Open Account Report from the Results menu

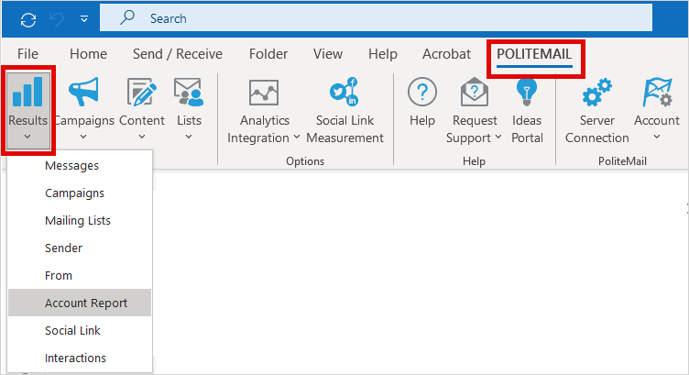pyautogui.click(x=80, y=303)
